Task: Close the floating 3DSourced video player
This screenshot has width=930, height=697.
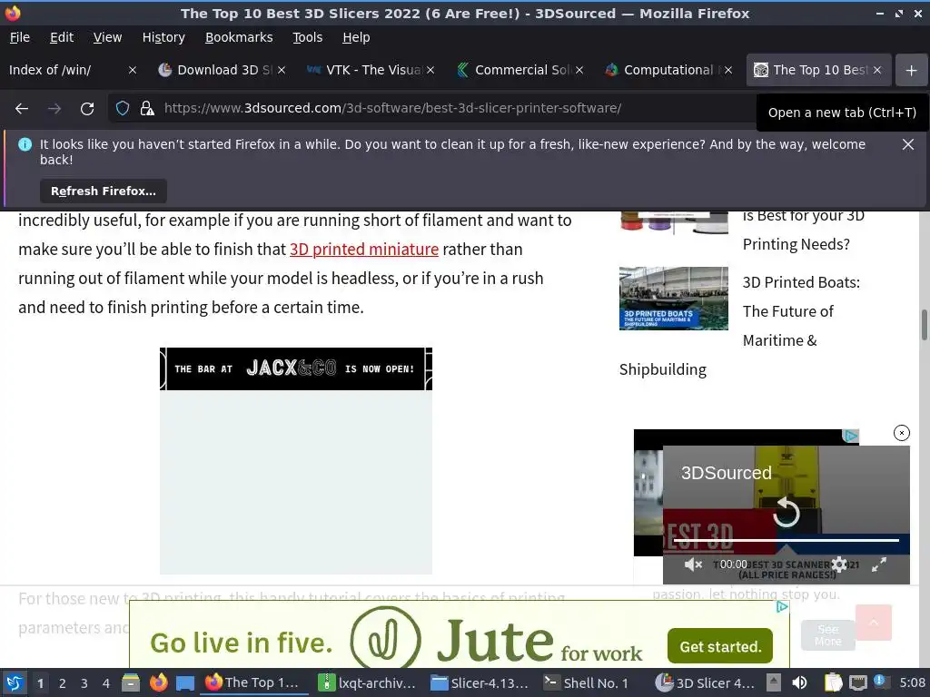Action: point(902,433)
